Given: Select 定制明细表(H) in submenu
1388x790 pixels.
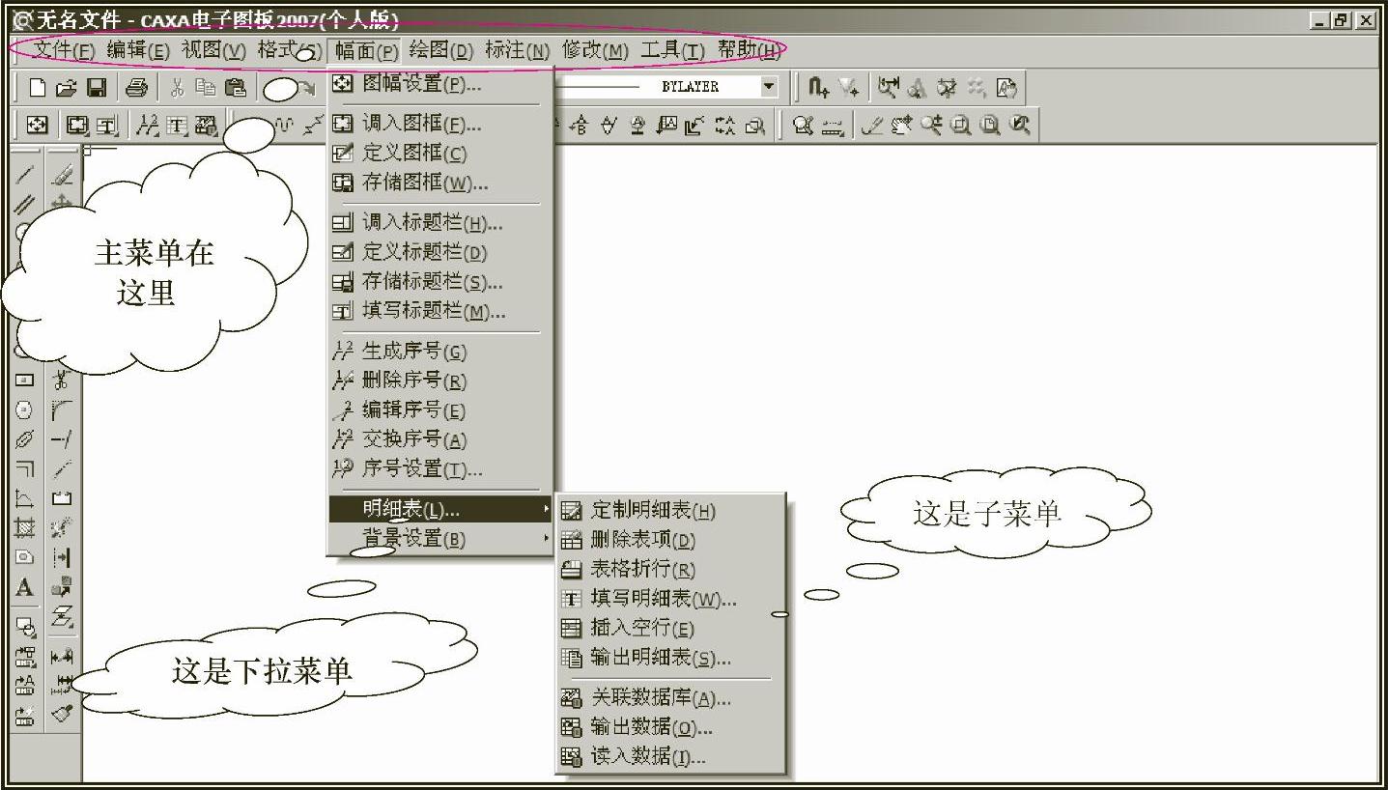Looking at the screenshot, I should click(x=671, y=511).
